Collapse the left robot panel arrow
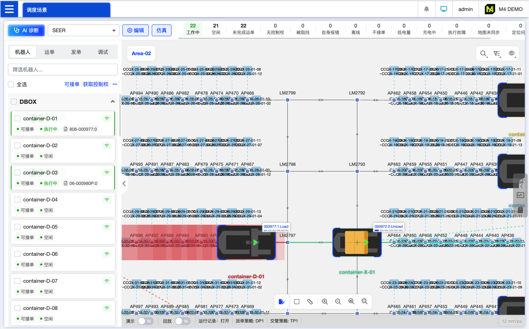This screenshot has height=329, width=529. pos(124,184)
